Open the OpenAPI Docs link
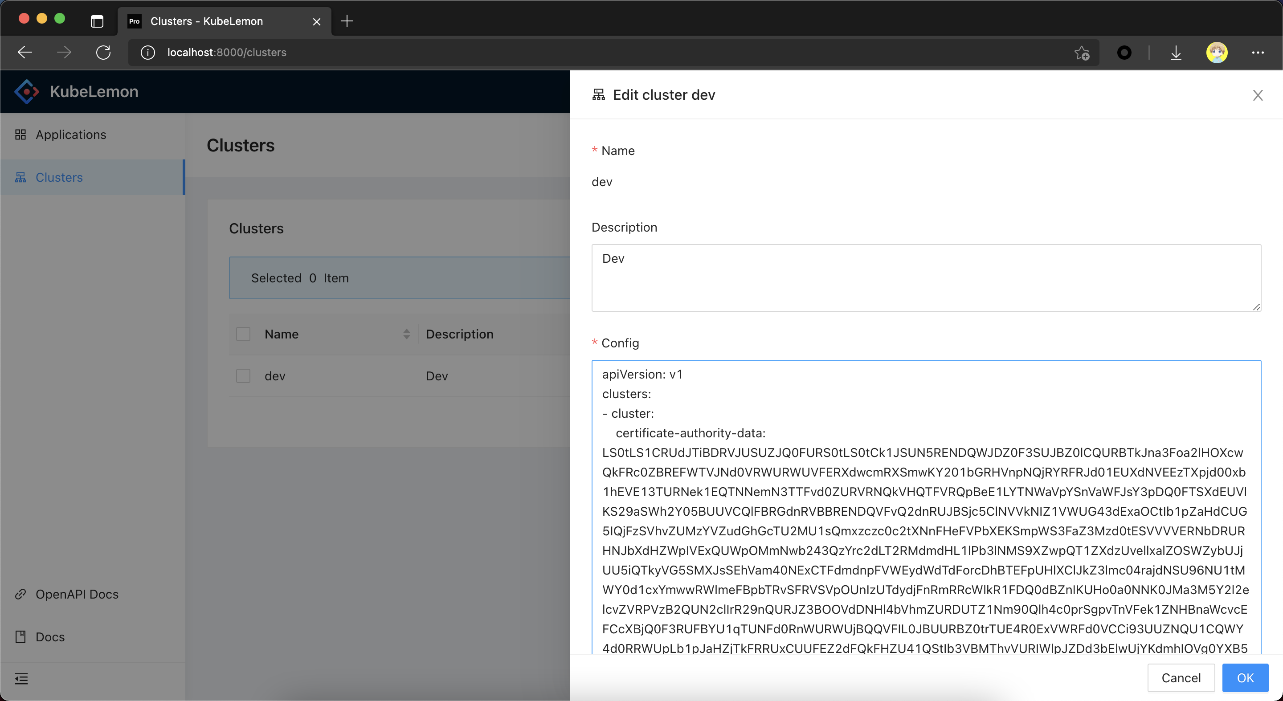1283x701 pixels. [x=77, y=594]
